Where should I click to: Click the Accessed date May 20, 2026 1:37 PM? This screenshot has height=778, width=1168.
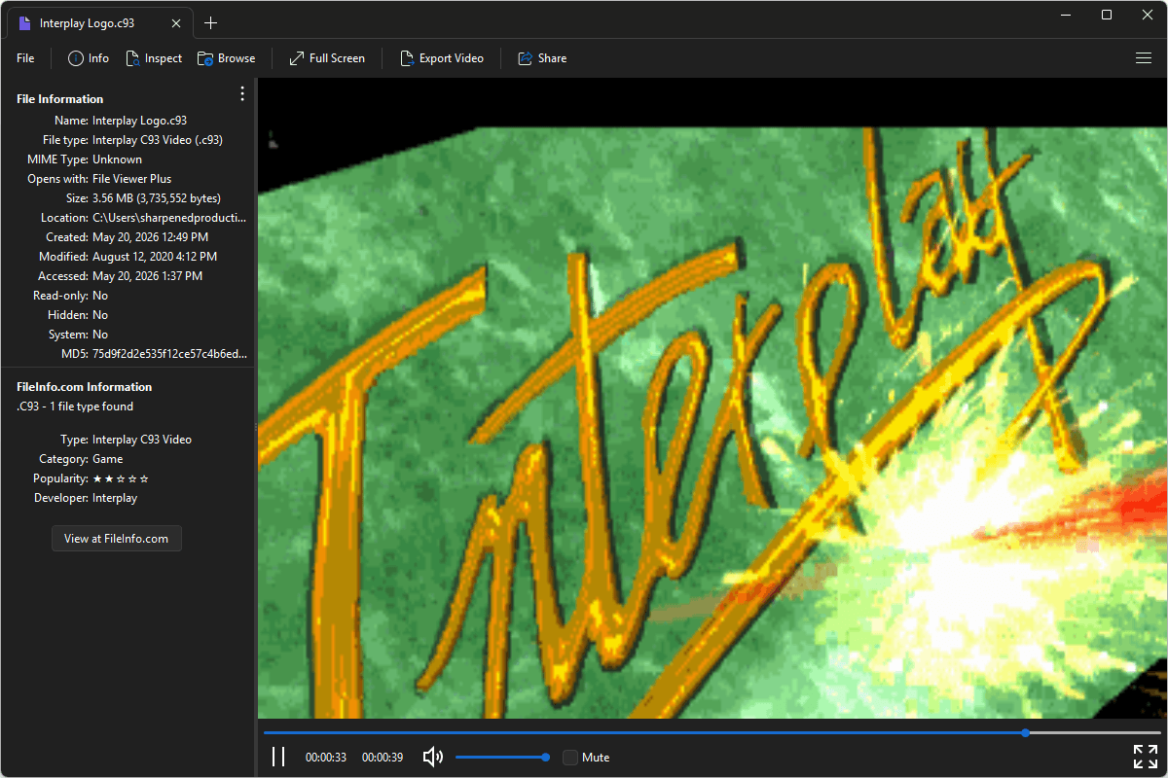(x=147, y=276)
